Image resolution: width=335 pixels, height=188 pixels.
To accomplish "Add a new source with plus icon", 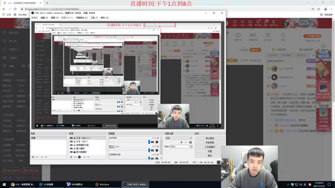I will click(71, 157).
